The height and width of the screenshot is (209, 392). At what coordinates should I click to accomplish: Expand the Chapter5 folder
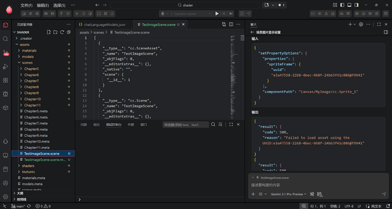[21, 69]
